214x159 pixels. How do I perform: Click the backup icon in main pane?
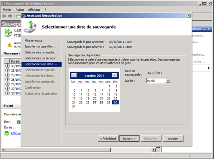[8, 33]
